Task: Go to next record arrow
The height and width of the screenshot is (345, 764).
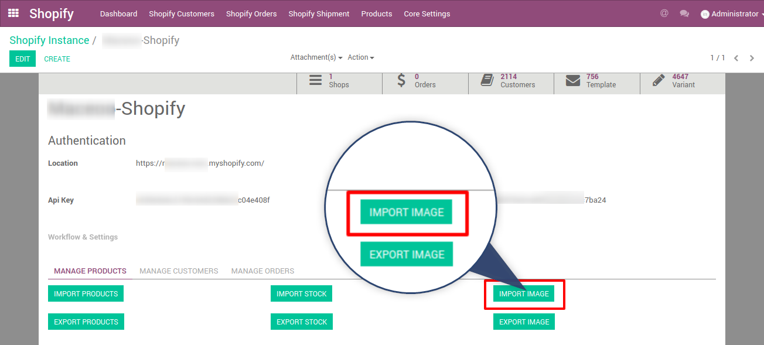Action: [x=752, y=58]
